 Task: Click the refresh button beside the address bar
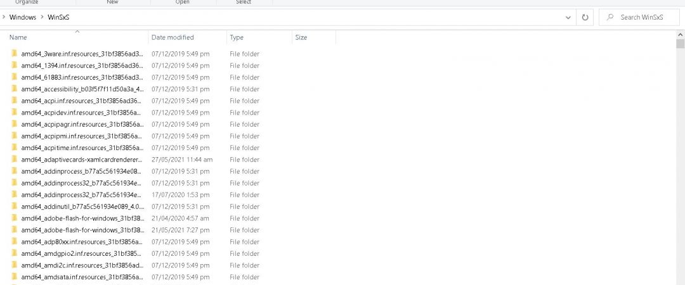[585, 18]
